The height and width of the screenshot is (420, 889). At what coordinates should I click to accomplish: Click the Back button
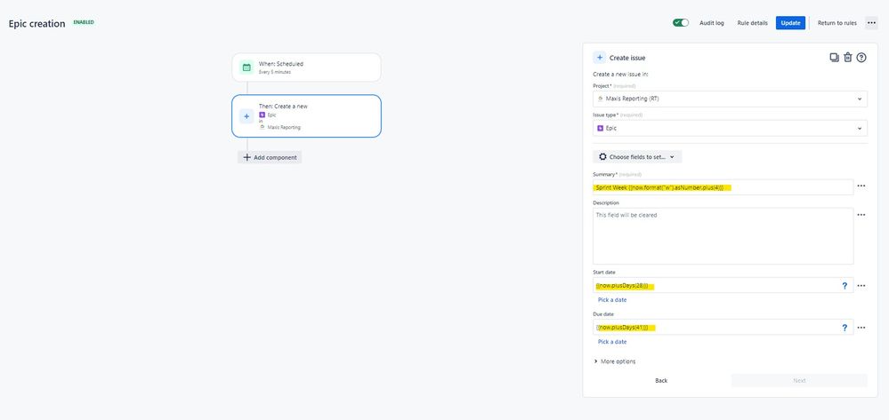pos(661,380)
